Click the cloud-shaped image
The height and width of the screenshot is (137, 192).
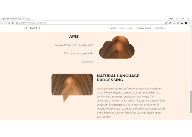pos(117,47)
